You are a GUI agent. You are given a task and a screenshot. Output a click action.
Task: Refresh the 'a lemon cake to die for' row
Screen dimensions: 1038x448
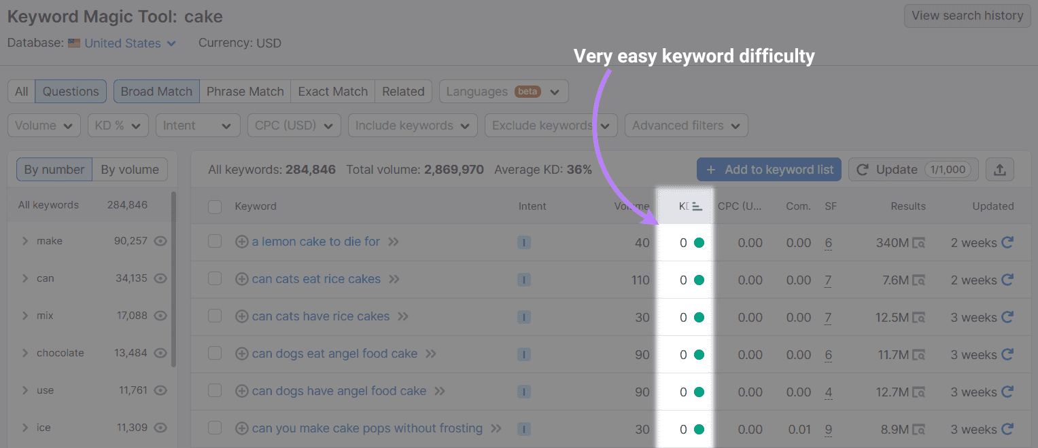[1007, 242]
